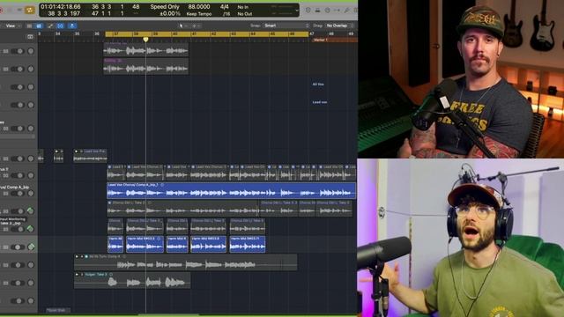Select the Lead Vox Chorus Comp A_bip_1 region
The height and width of the screenshot is (317, 564).
pyautogui.click(x=231, y=190)
